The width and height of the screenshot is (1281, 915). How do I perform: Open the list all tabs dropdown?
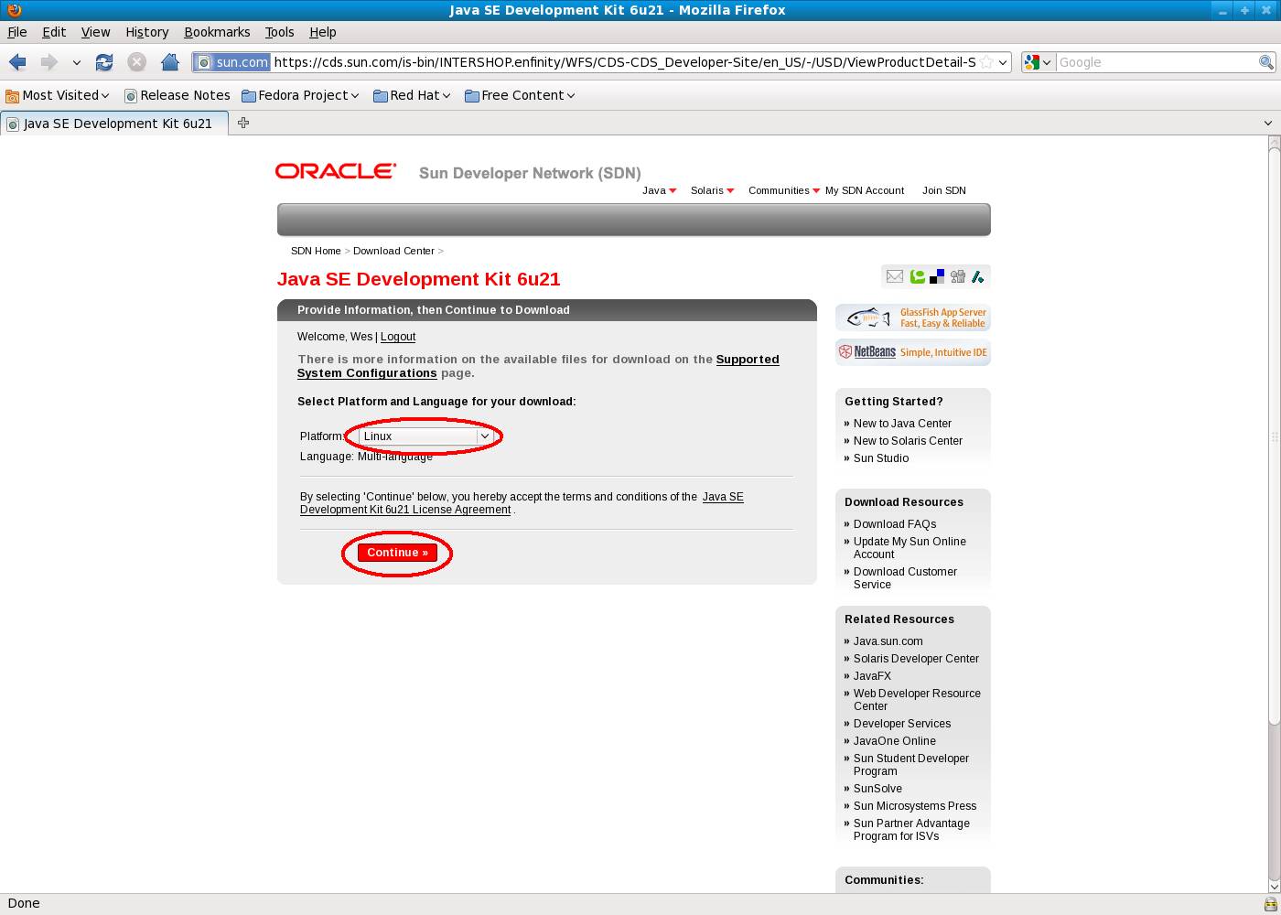click(x=1267, y=123)
